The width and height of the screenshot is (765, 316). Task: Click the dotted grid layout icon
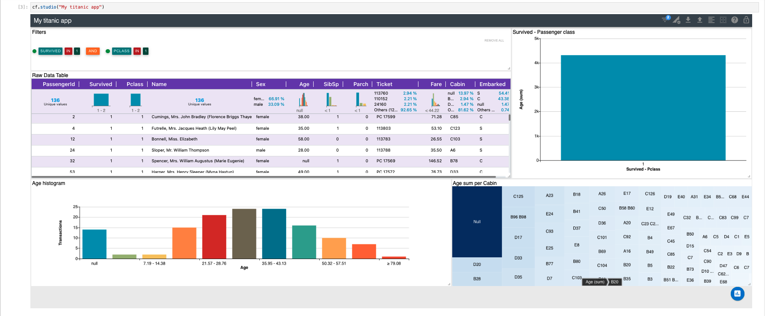(x=723, y=20)
